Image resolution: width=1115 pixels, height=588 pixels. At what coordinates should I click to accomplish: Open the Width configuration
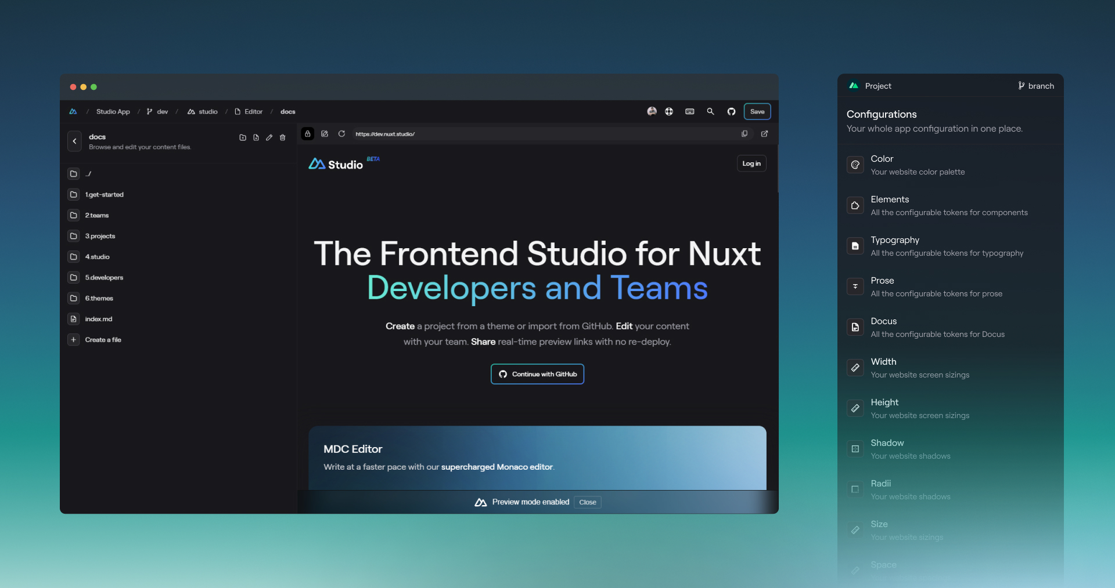(x=951, y=368)
